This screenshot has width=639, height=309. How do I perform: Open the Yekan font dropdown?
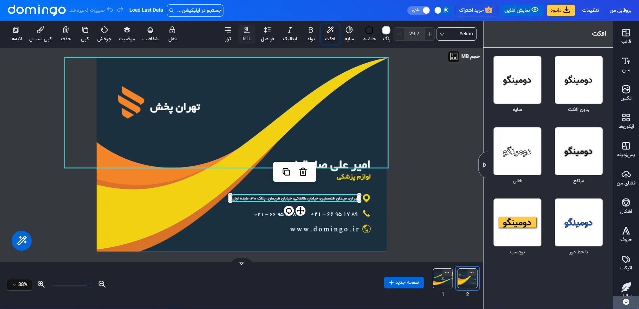[456, 34]
